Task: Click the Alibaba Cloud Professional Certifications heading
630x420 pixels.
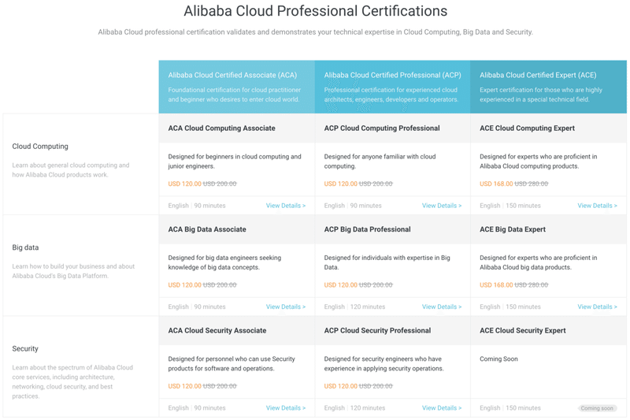Action: click(315, 12)
